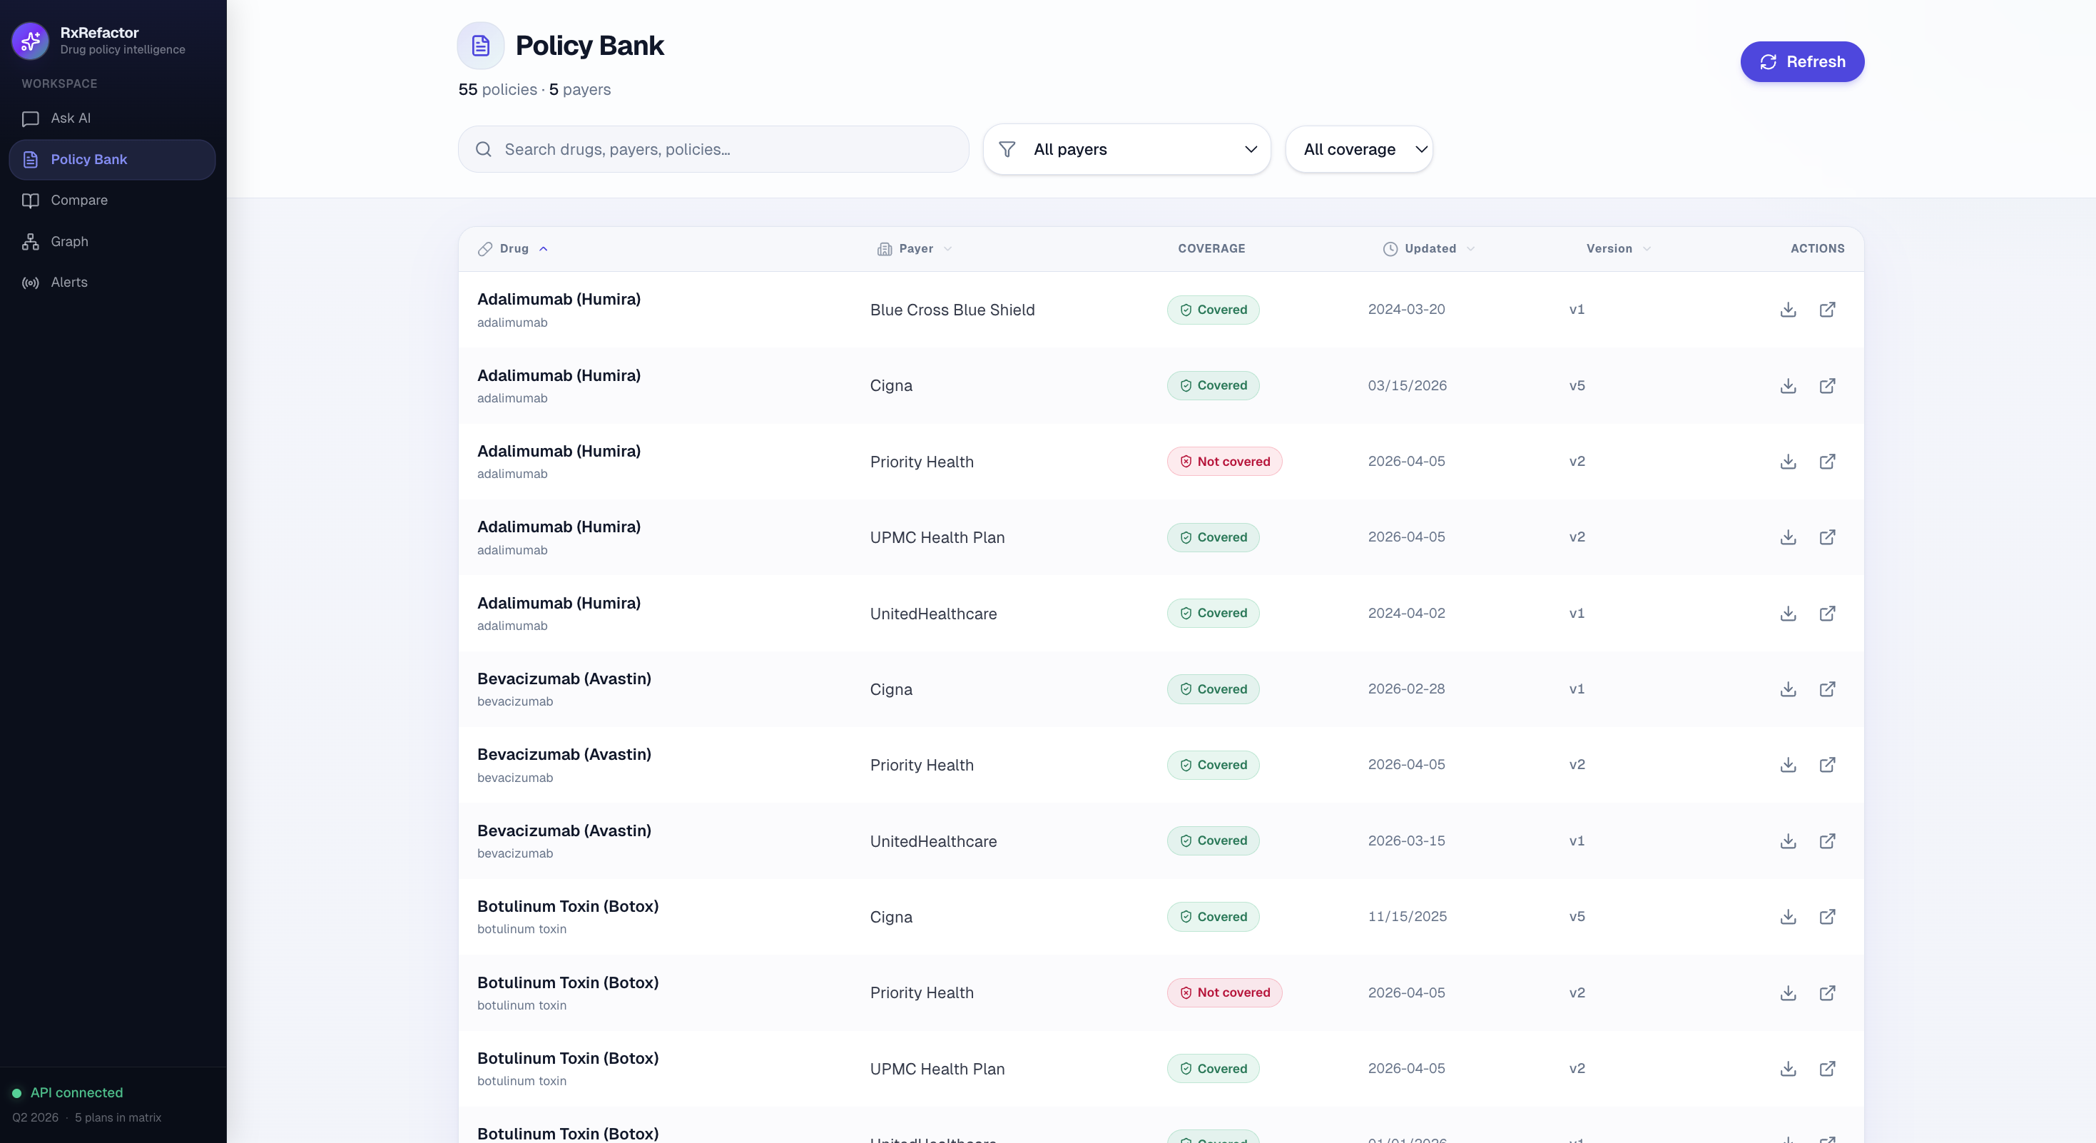This screenshot has width=2096, height=1143.
Task: Download the Blue Cross Blue Shield Adalimumab policy
Action: (x=1788, y=309)
